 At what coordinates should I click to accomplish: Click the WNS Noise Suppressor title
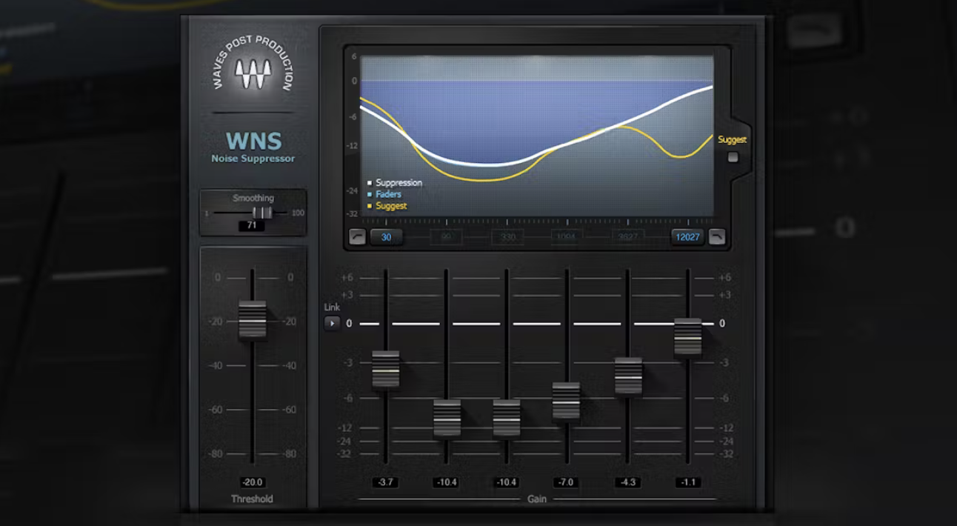253,147
